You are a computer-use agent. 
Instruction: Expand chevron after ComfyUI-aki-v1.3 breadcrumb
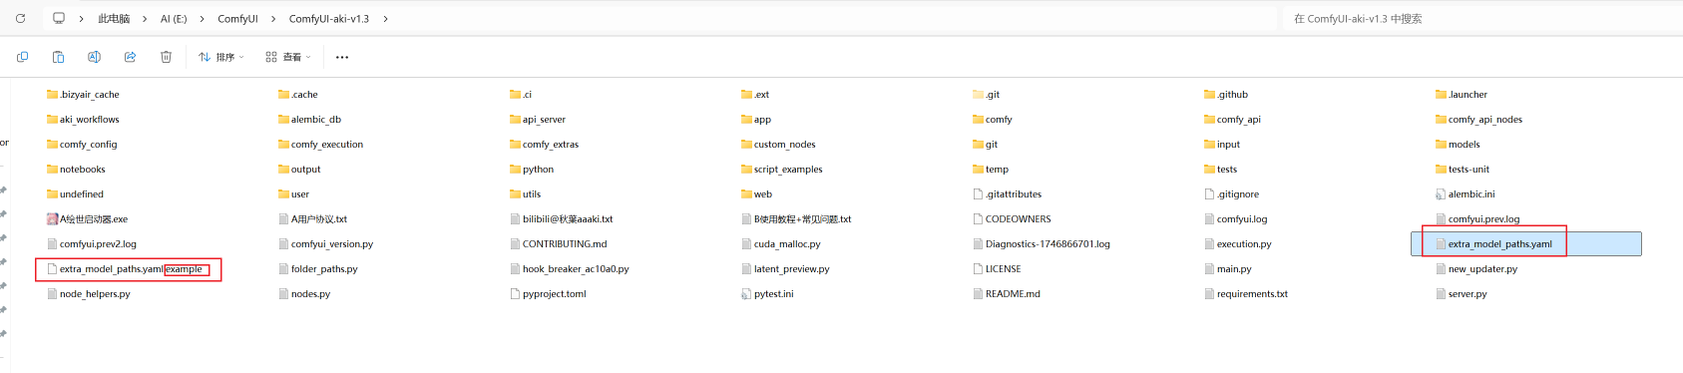click(x=385, y=18)
